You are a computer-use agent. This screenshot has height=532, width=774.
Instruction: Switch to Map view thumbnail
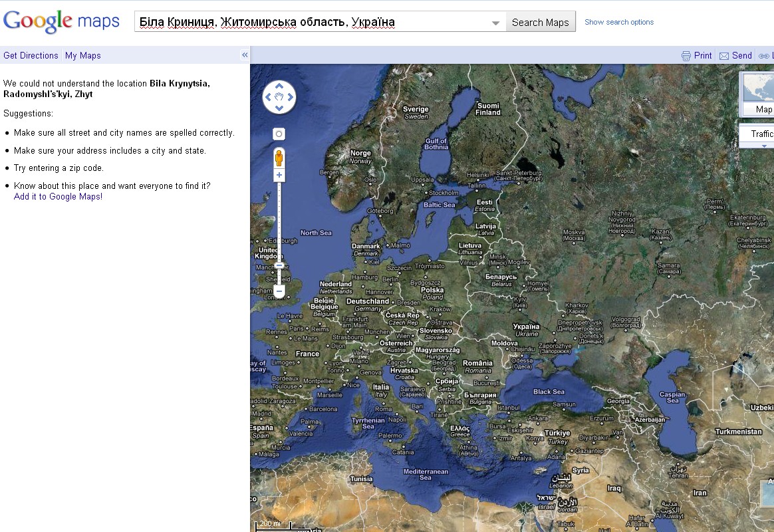(758, 94)
